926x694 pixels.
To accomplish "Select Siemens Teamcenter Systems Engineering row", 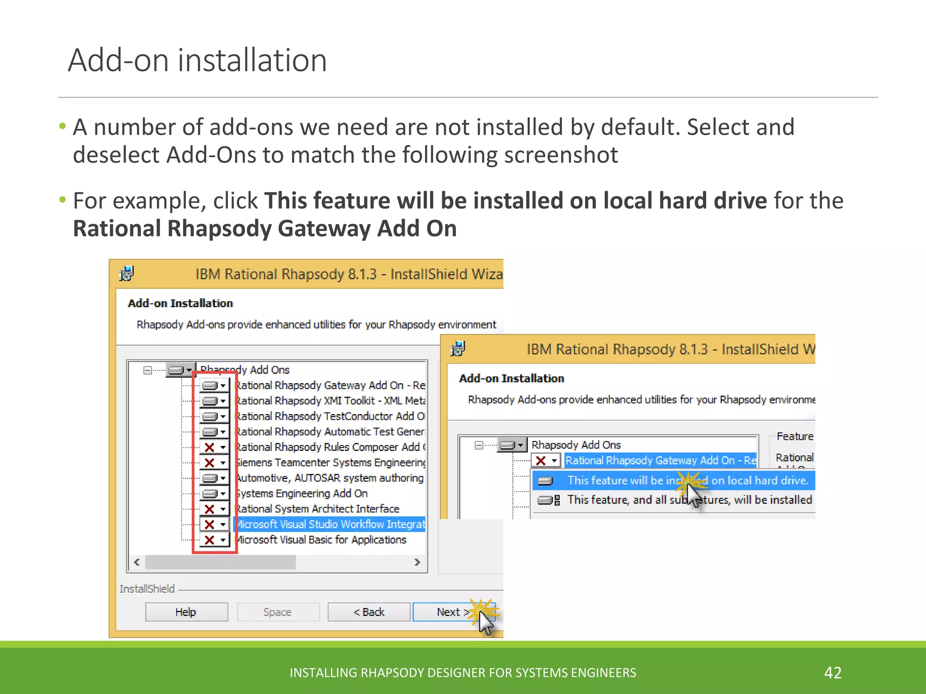I will [x=330, y=463].
